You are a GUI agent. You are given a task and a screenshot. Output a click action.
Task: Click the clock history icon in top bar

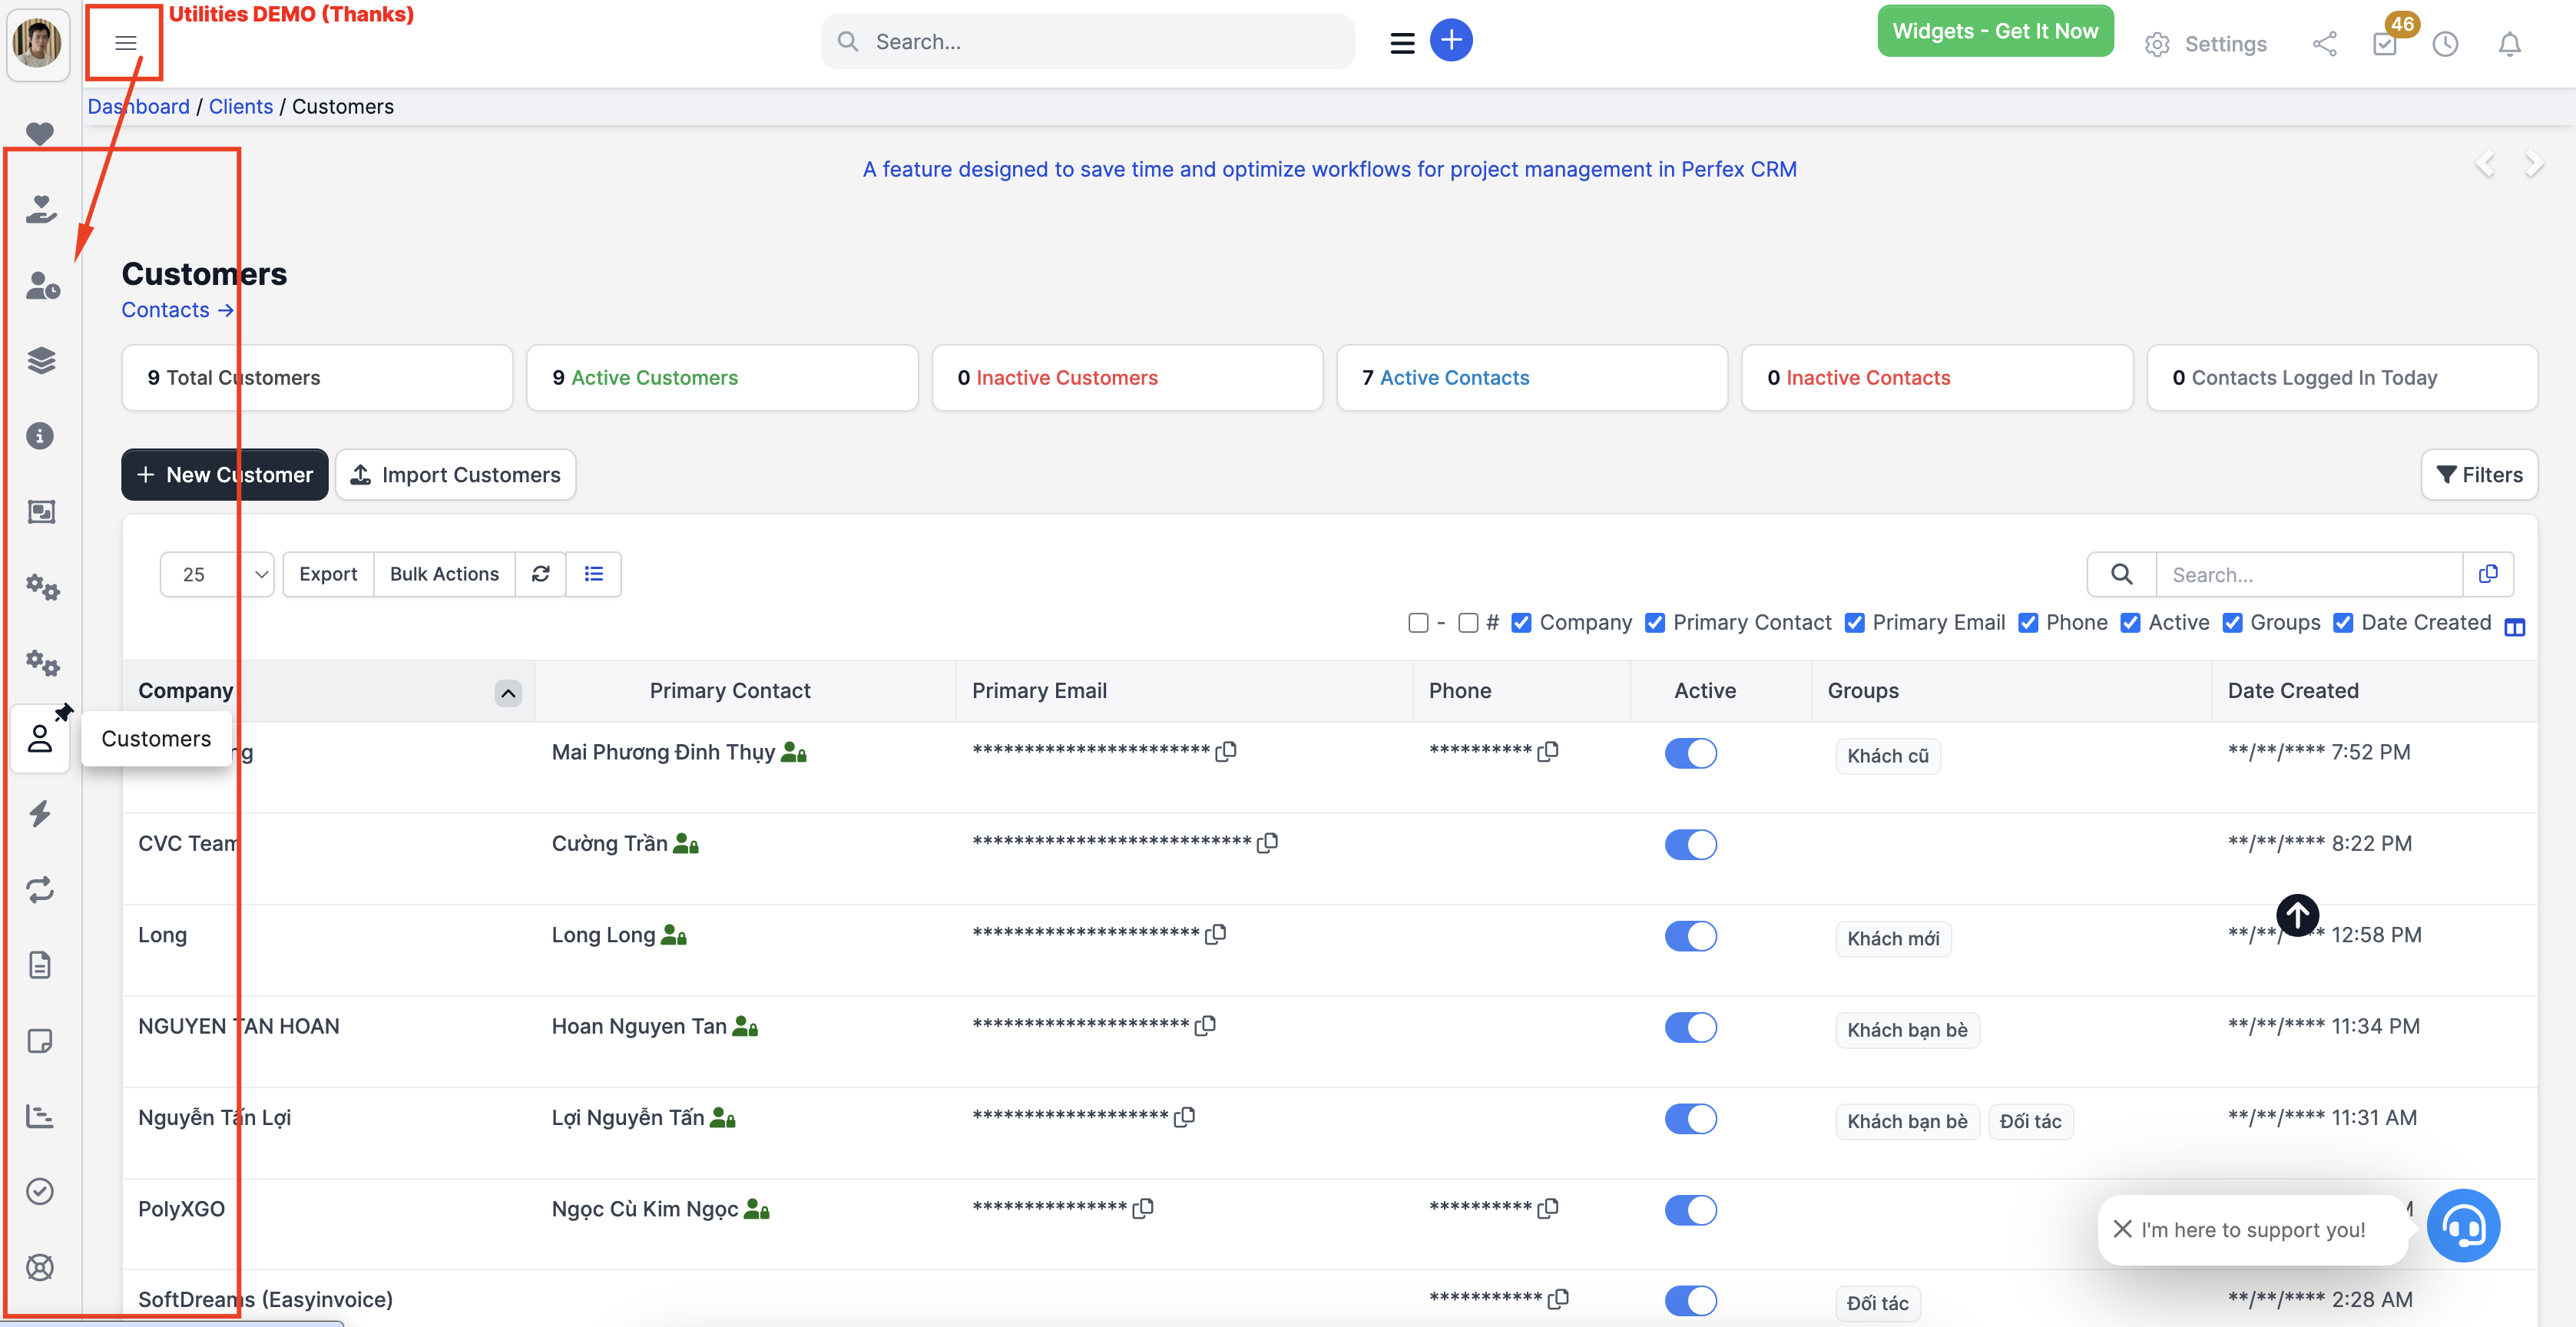2446,44
